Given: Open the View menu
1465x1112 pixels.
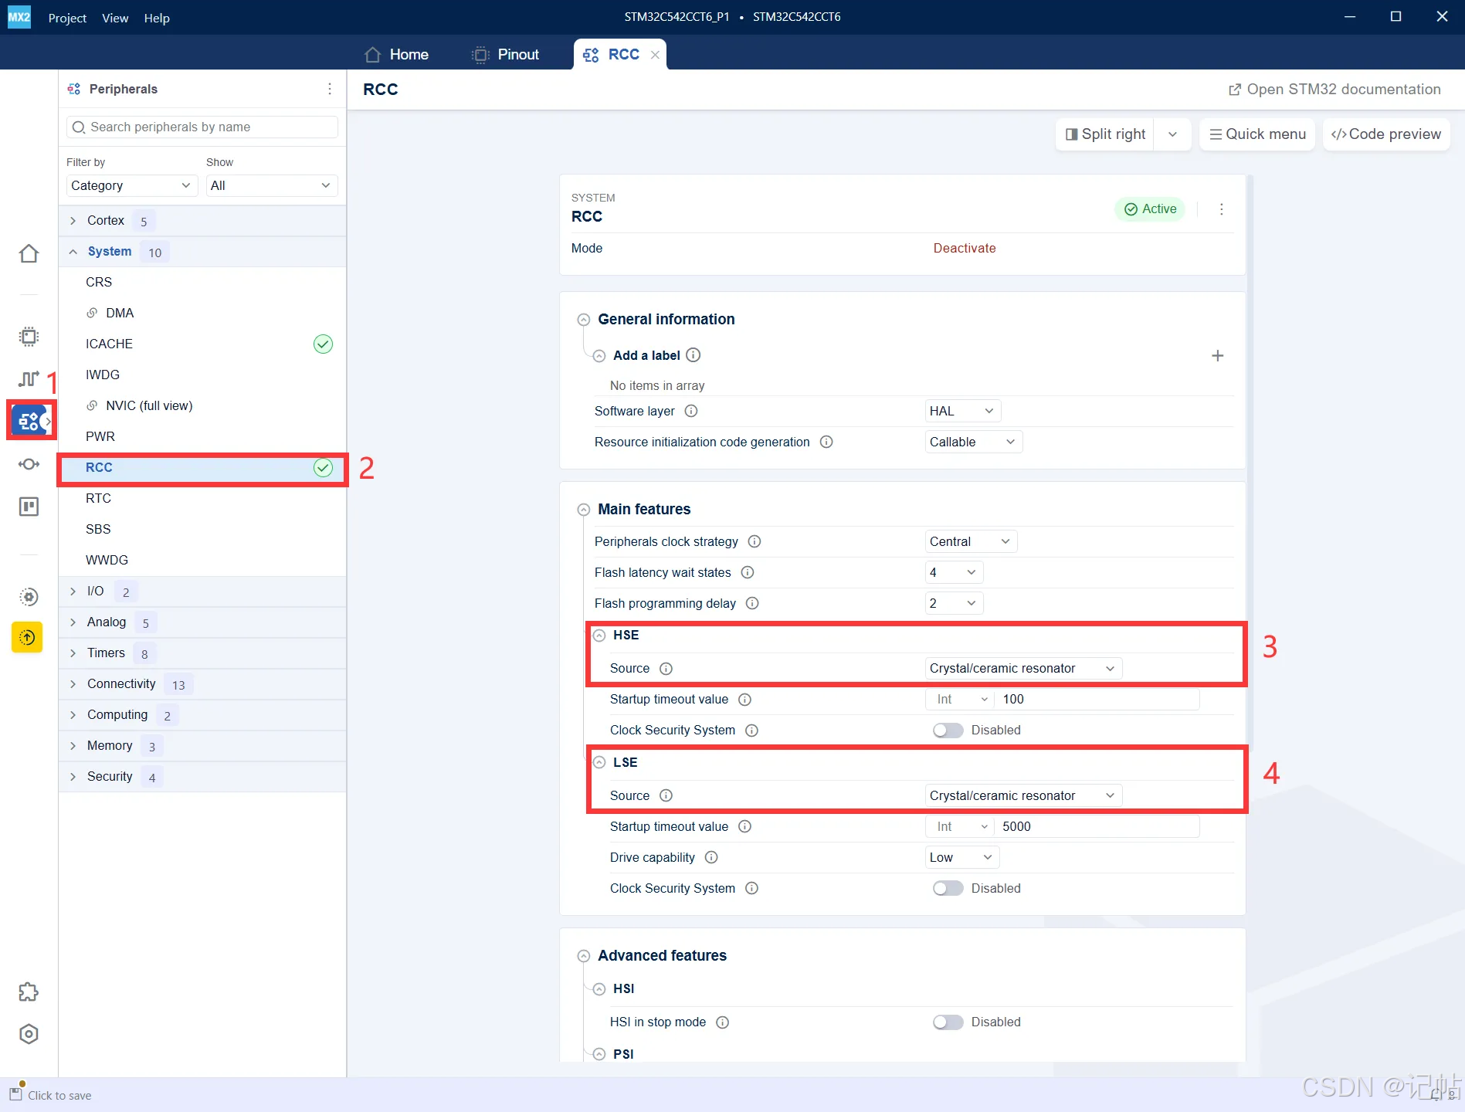Looking at the screenshot, I should 115,18.
